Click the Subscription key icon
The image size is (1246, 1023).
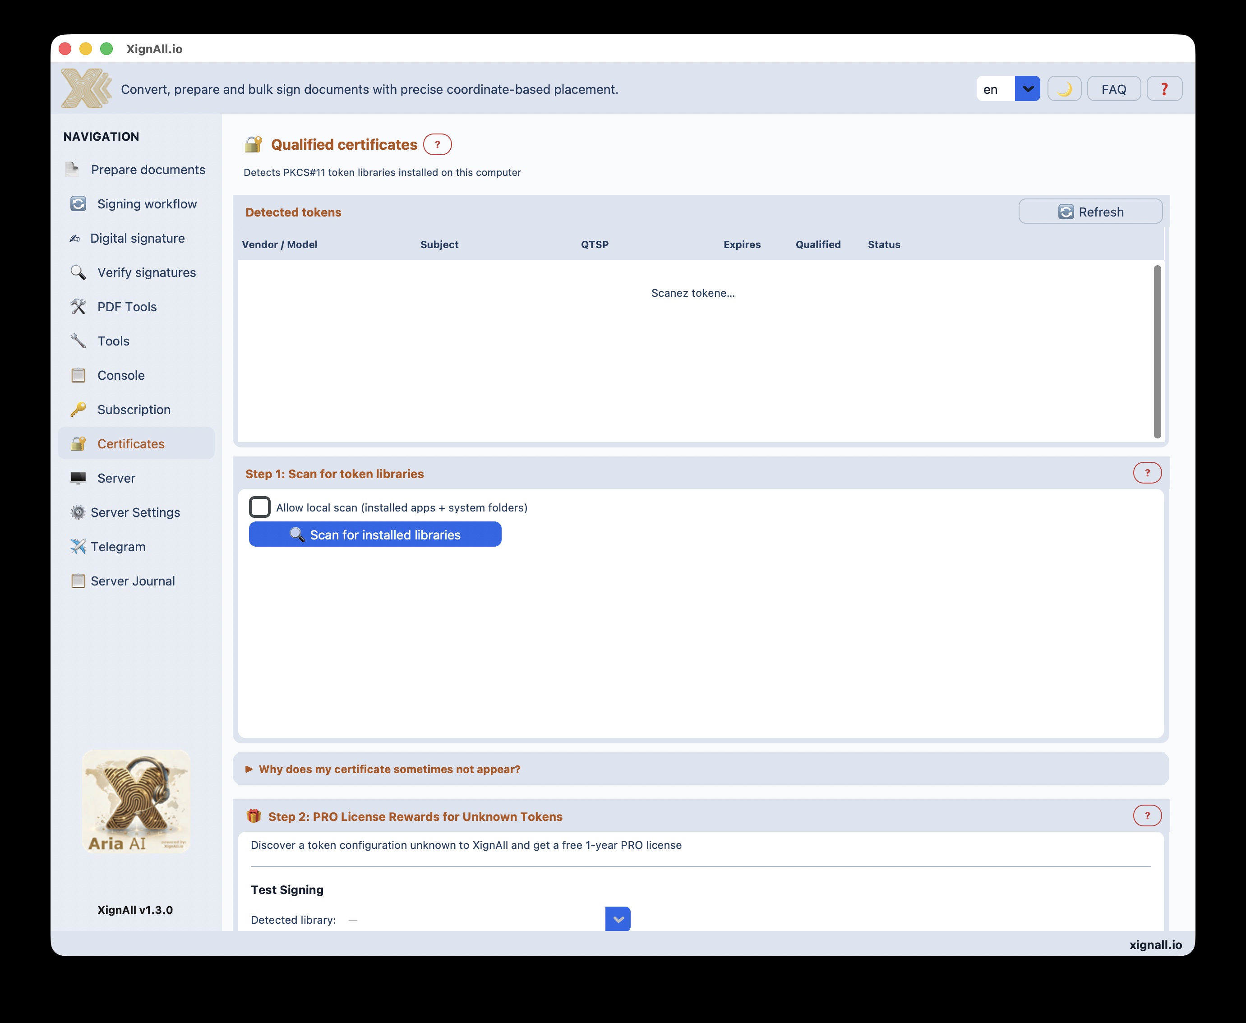(x=78, y=409)
